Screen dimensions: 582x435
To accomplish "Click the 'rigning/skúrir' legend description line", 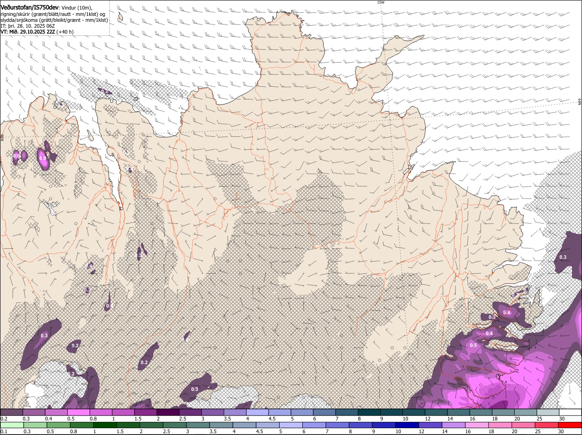I will tap(53, 14).
